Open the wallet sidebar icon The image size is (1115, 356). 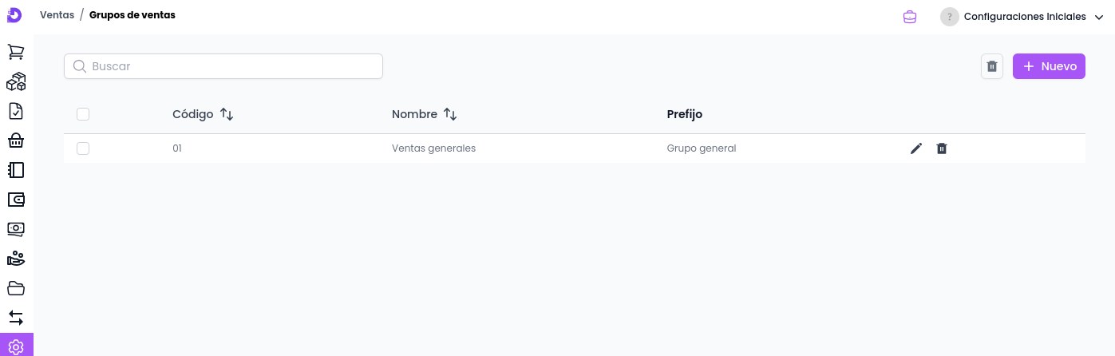16,200
